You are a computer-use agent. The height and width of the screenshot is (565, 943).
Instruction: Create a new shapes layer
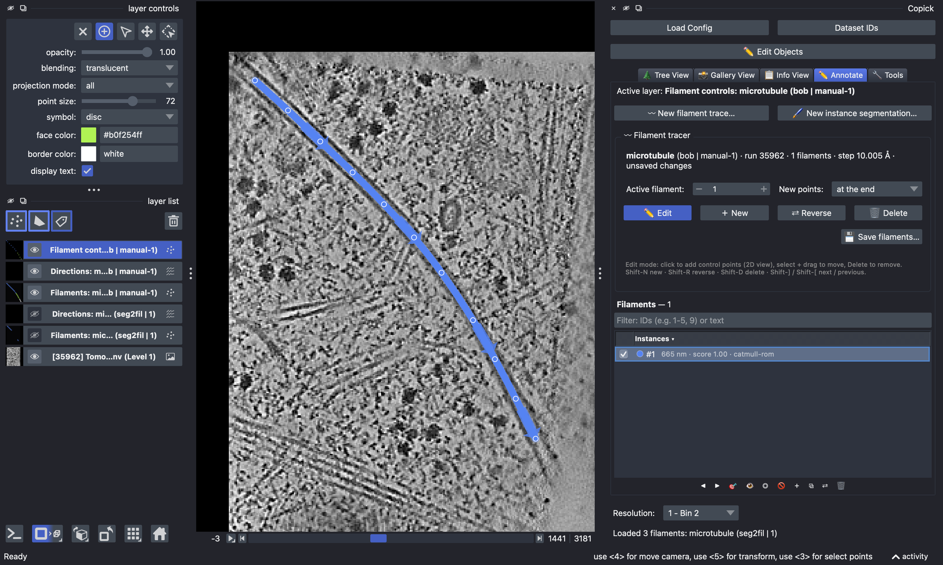pos(39,221)
